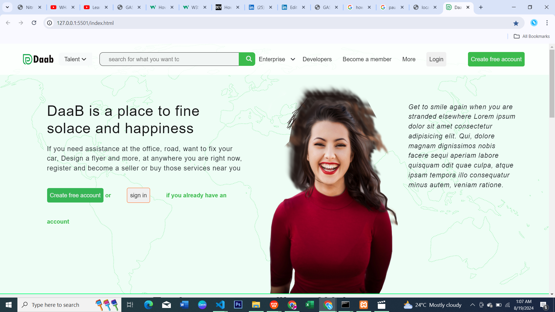Open the Developers nav item
The image size is (555, 312).
click(x=317, y=59)
